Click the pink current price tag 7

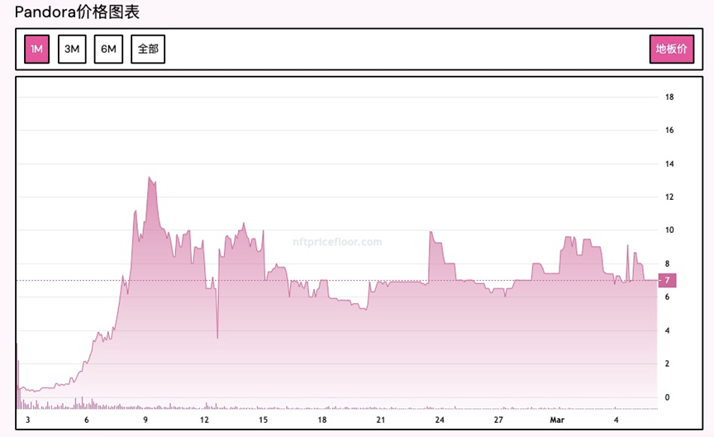[667, 280]
